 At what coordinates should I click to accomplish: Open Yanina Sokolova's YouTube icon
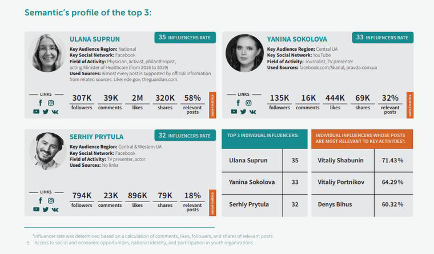point(234,112)
